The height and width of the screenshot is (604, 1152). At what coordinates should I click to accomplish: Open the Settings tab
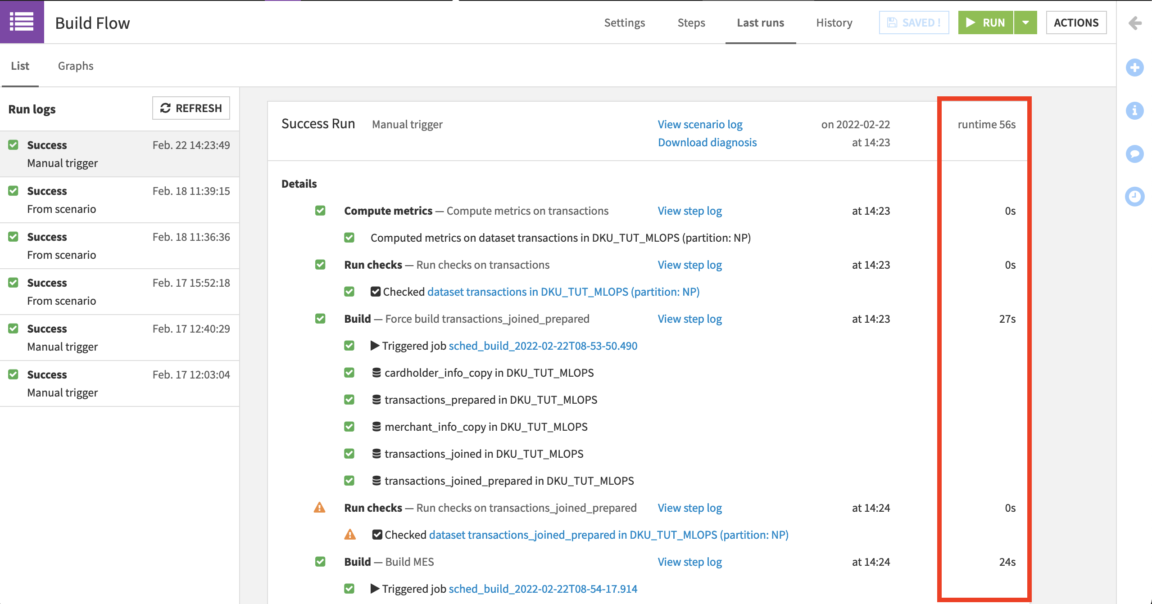(624, 23)
